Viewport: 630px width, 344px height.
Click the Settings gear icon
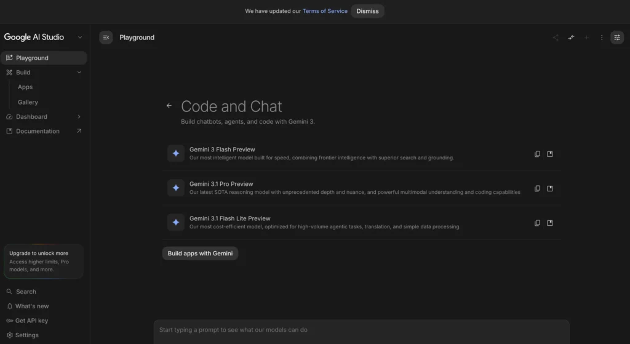coord(10,335)
